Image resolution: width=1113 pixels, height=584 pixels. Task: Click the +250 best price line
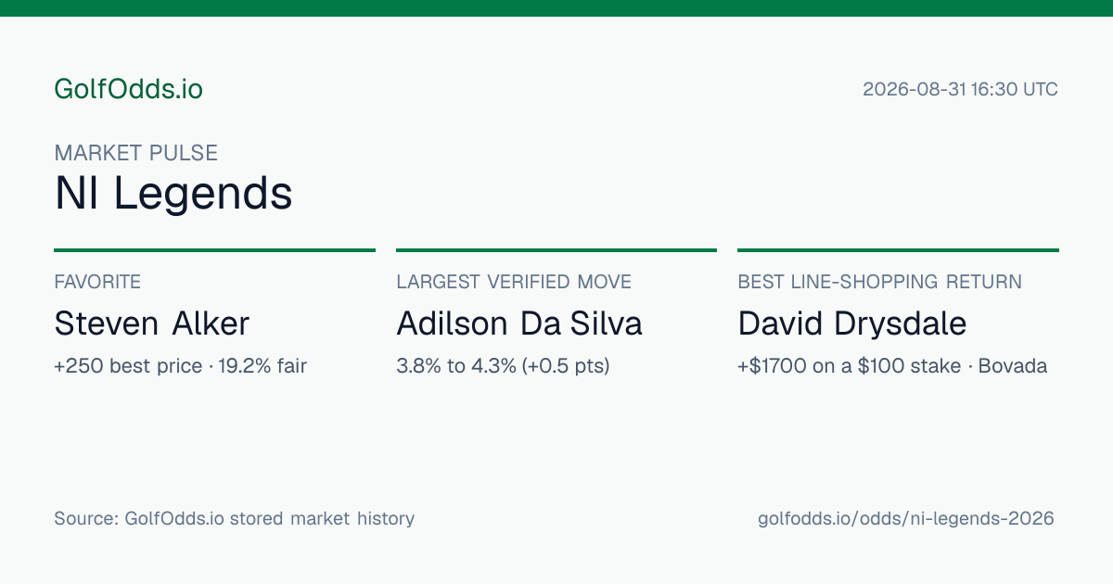180,366
